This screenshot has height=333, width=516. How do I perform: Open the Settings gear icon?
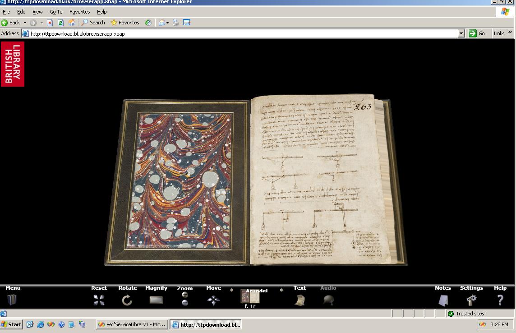[x=471, y=300]
